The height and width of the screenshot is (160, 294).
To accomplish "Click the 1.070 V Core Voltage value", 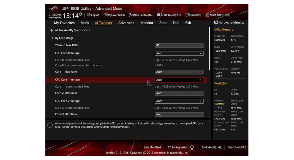I will pos(235,51).
